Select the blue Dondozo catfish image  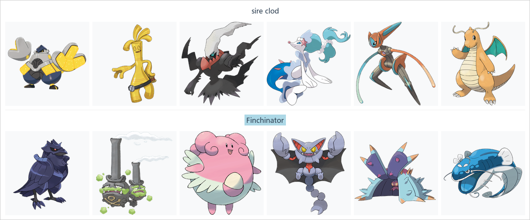tap(483, 173)
